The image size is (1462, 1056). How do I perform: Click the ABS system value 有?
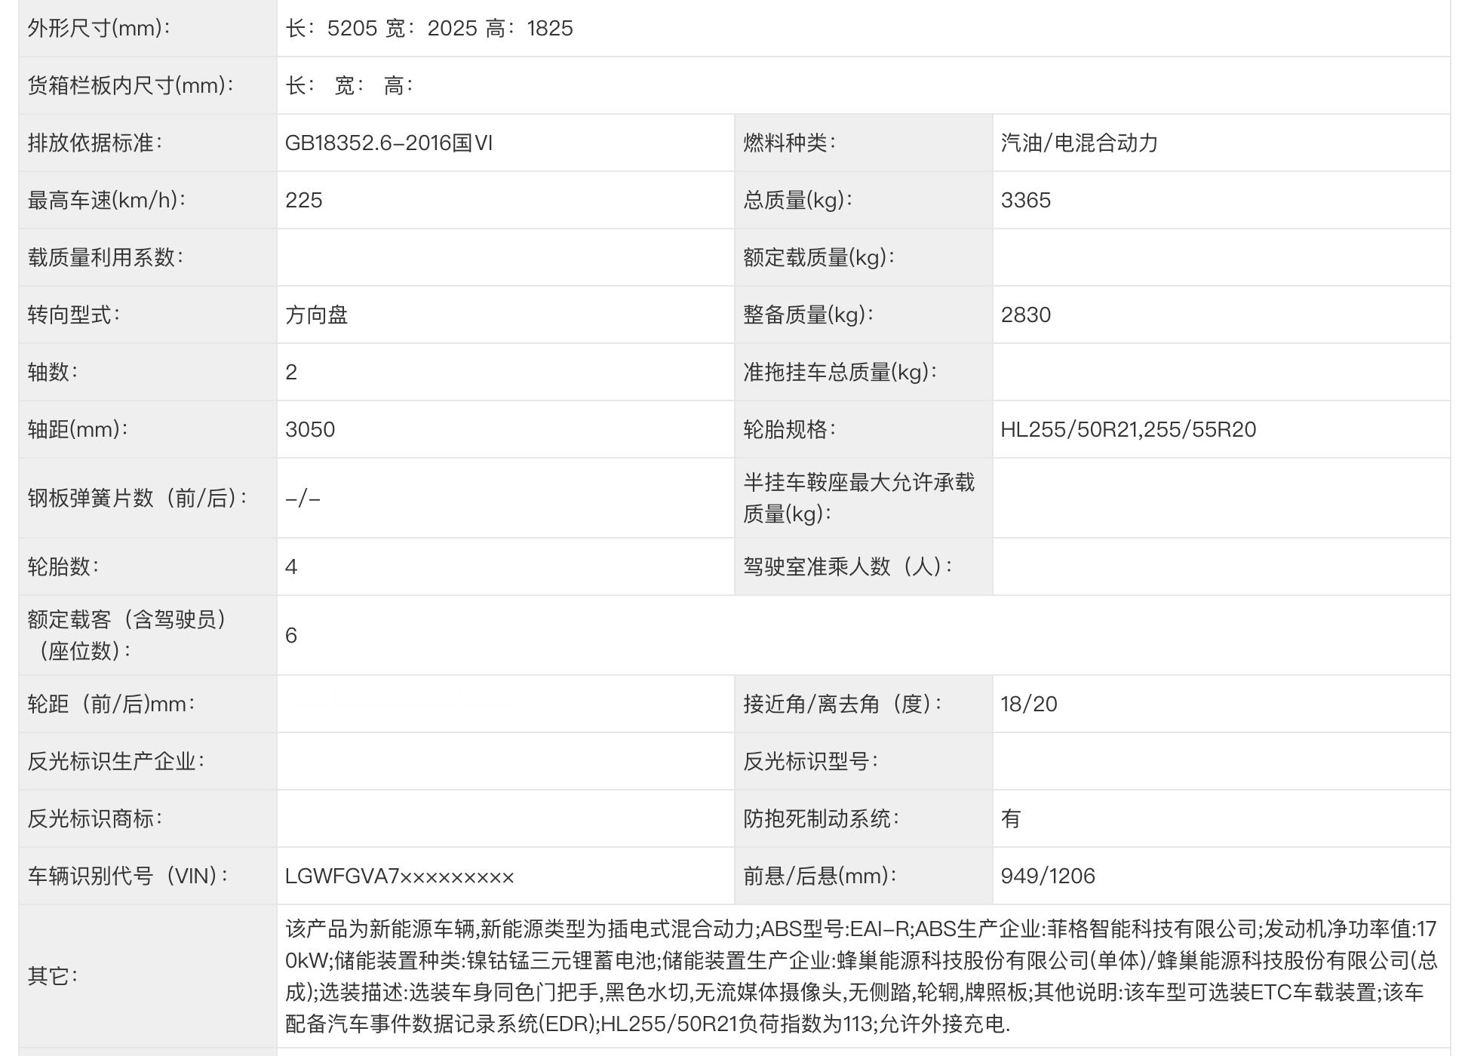click(1010, 819)
